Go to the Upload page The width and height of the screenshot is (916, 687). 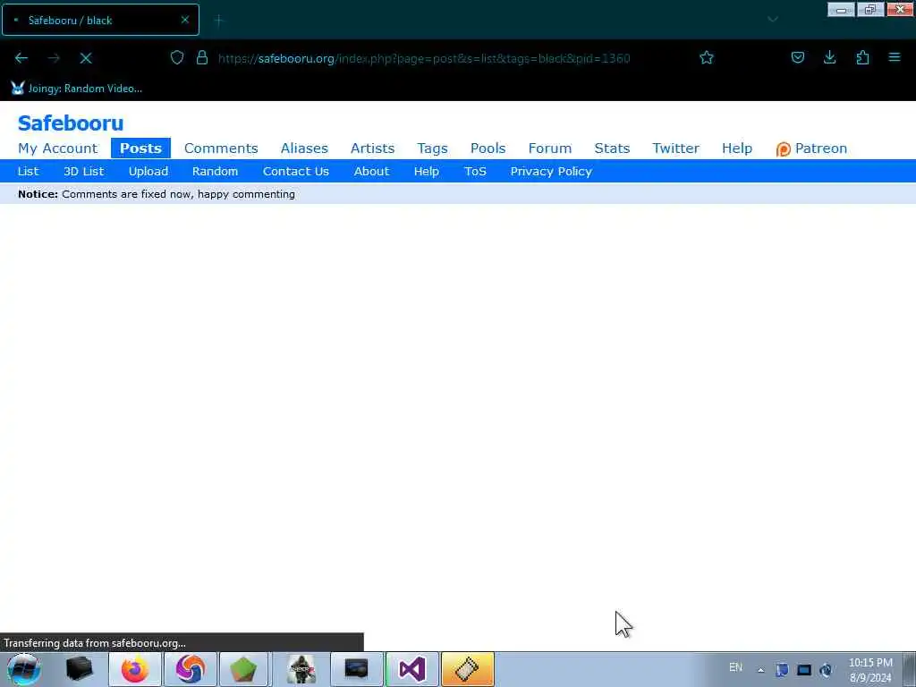tap(148, 171)
